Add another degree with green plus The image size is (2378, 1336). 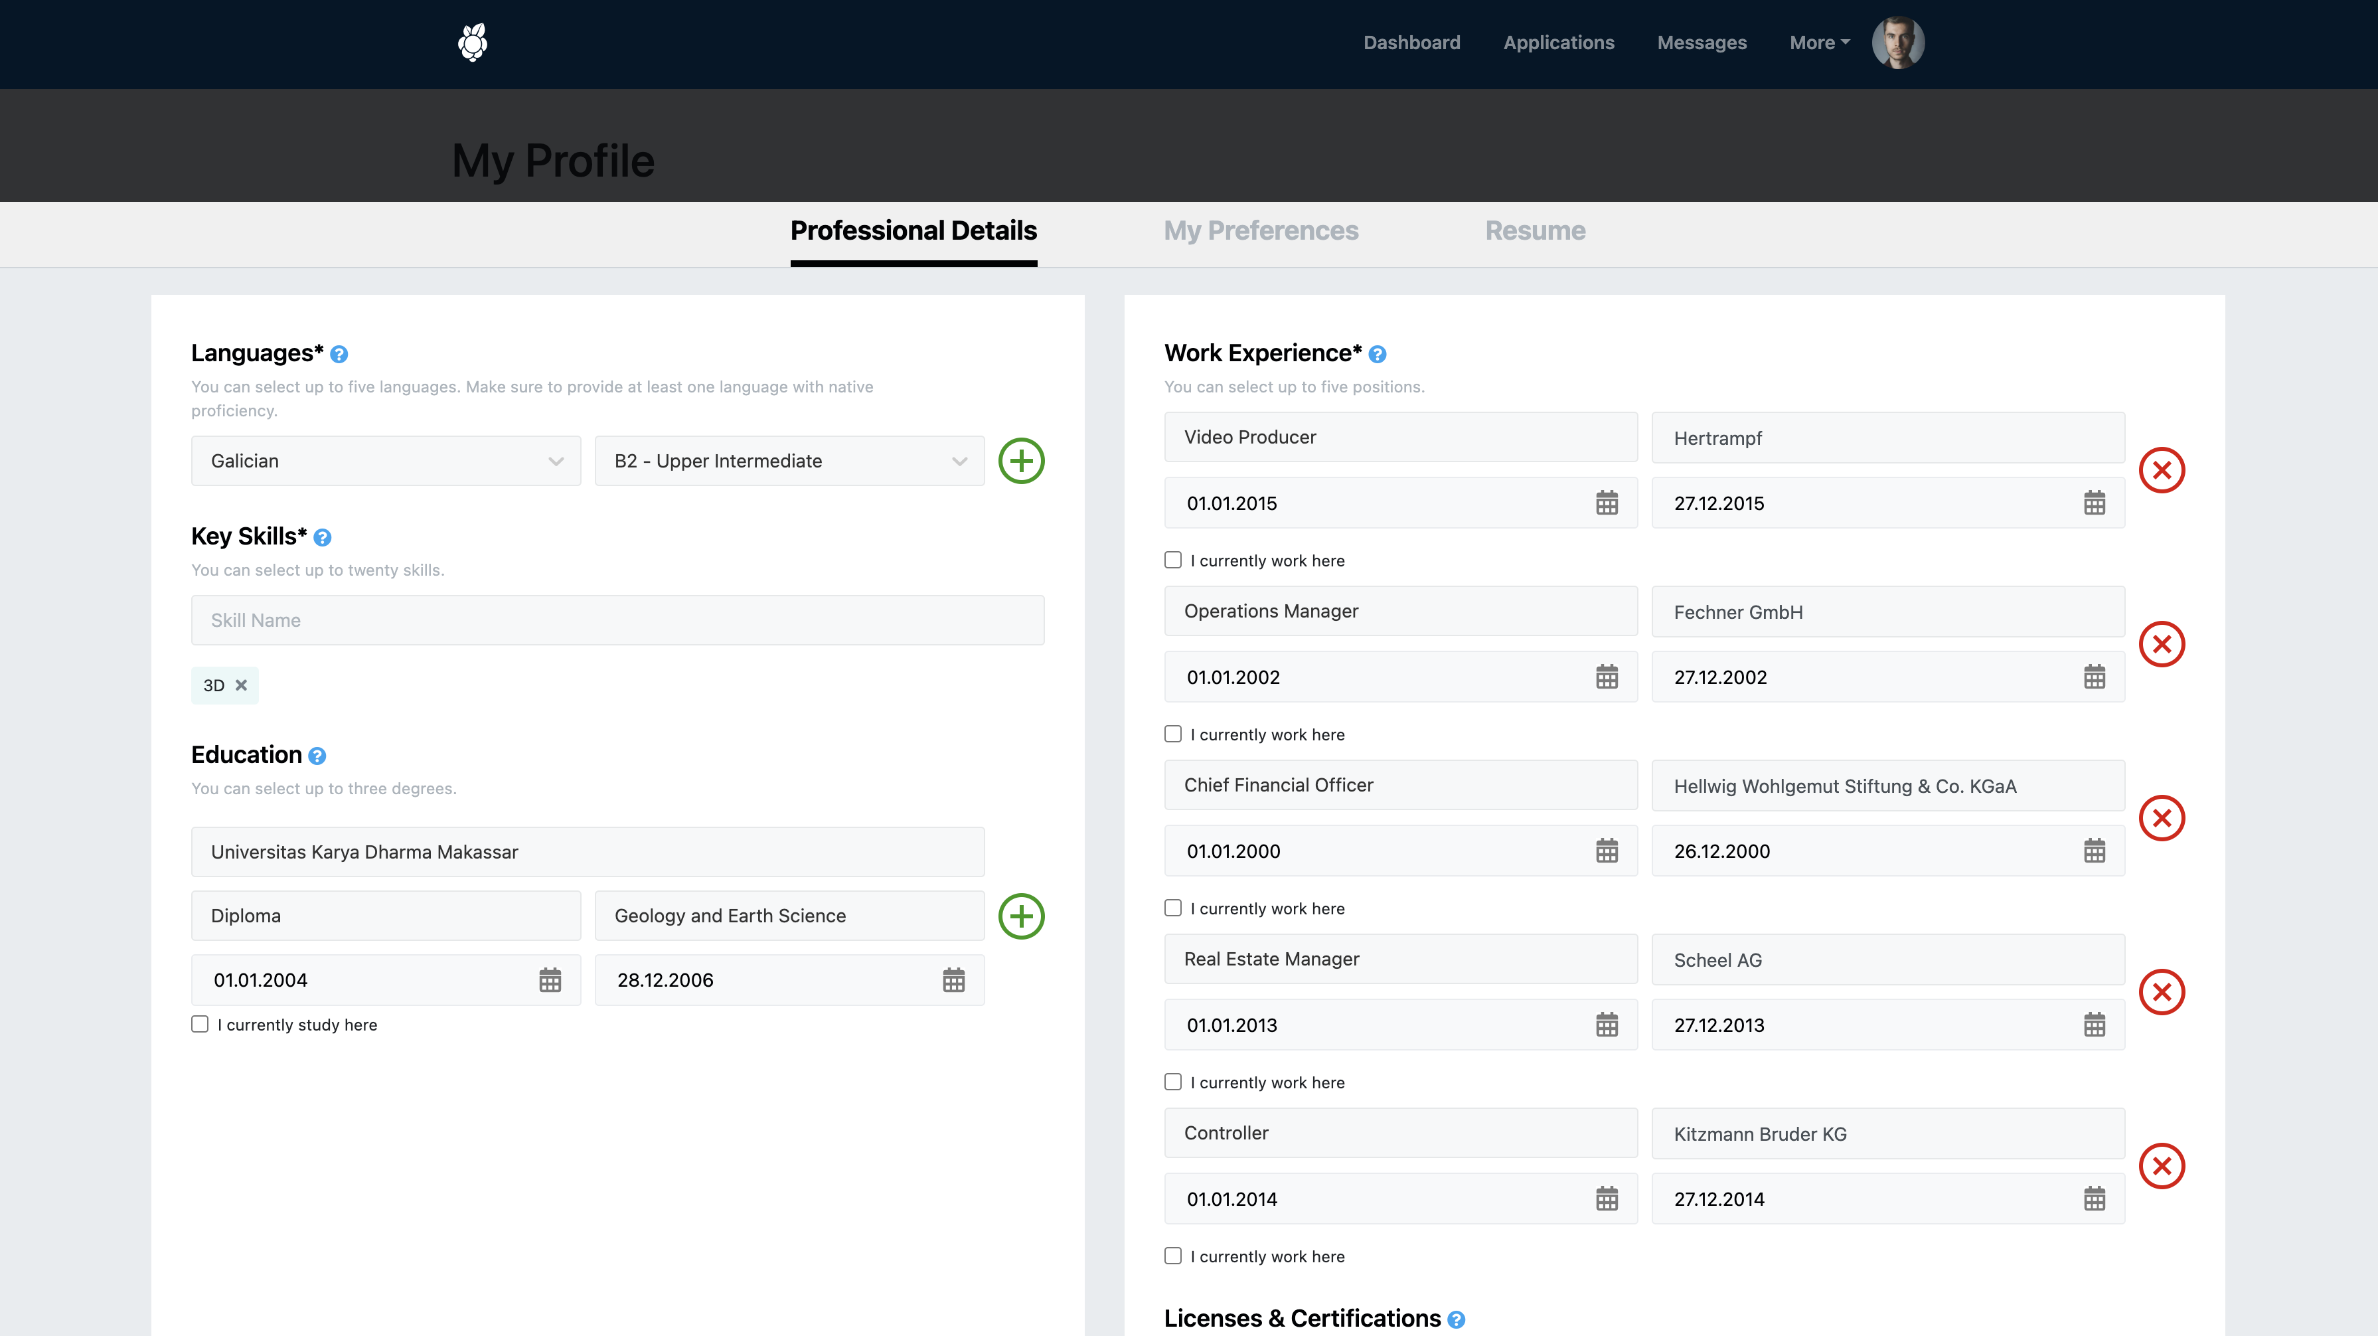pos(1021,916)
